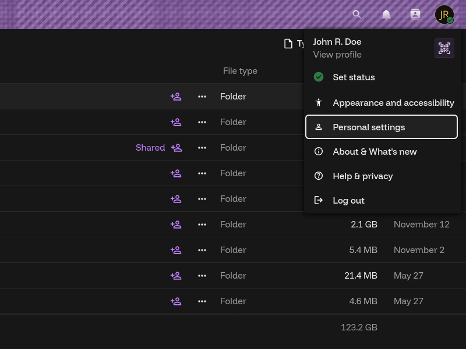Click the File type column header
This screenshot has width=466, height=349.
[x=240, y=71]
